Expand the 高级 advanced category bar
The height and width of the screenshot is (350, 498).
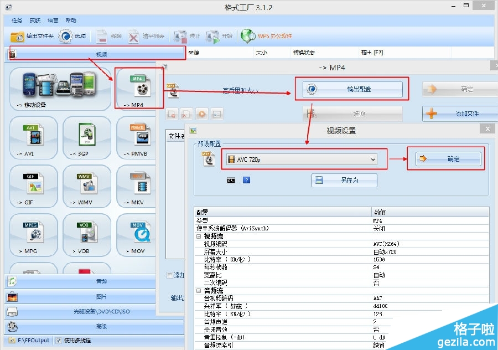point(95,327)
